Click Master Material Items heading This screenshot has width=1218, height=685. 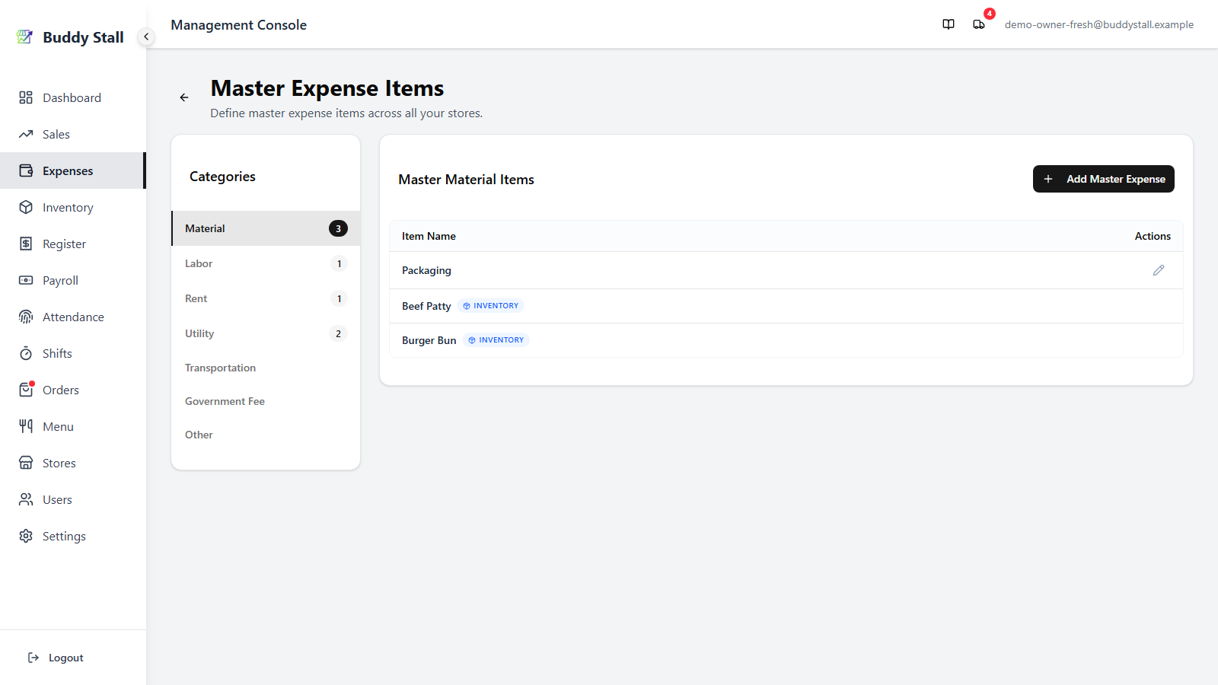(x=466, y=180)
